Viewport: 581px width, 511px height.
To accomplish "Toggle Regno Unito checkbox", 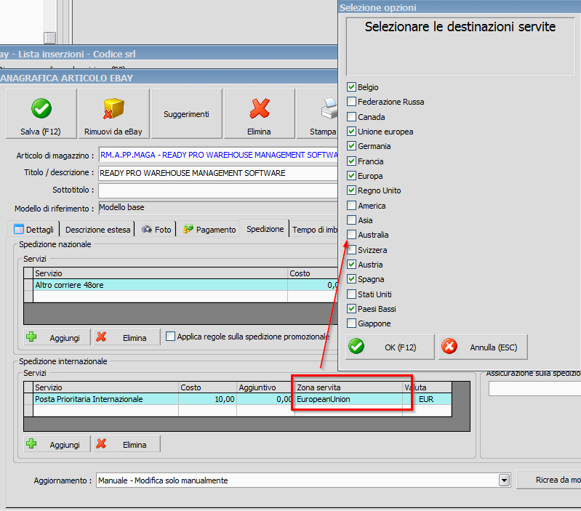I will coord(352,190).
